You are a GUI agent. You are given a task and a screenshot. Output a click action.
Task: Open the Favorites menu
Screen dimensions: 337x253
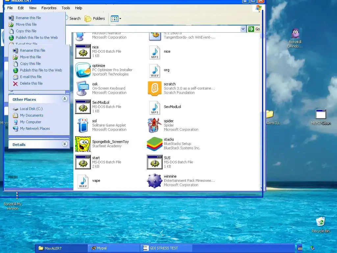pos(49,8)
